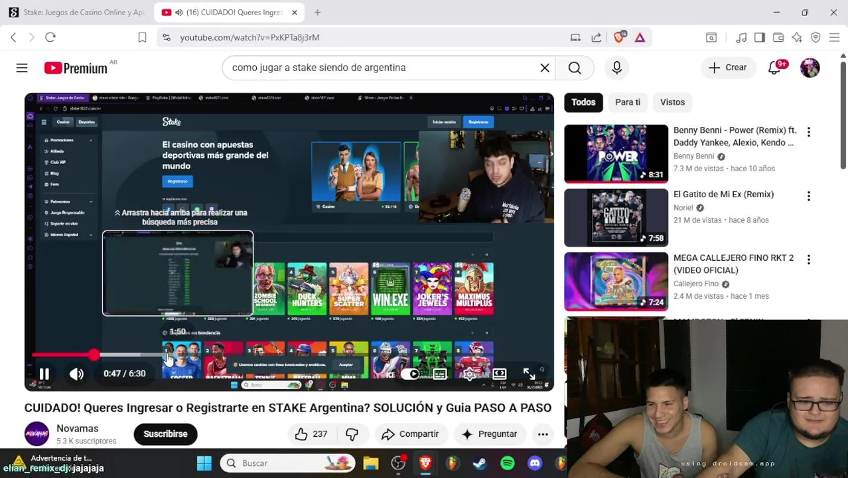Dislike the video with thumbs down
The width and height of the screenshot is (848, 478).
[x=352, y=434]
